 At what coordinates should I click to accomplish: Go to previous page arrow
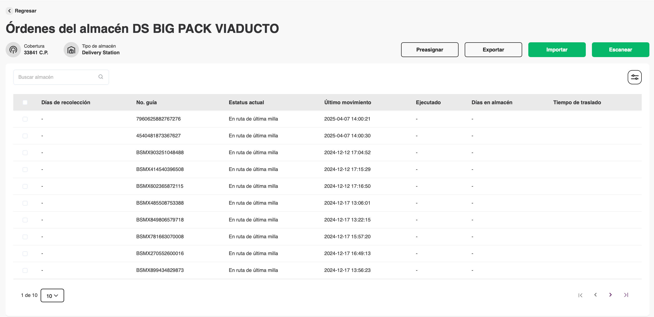click(x=595, y=295)
